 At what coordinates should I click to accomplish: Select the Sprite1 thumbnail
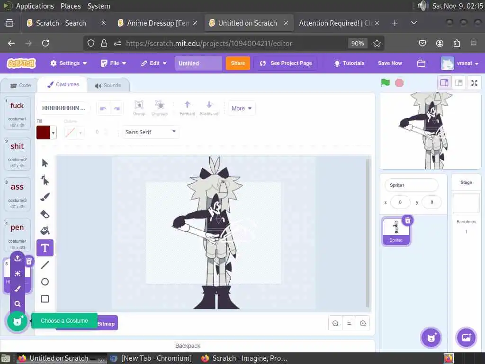coord(396,231)
